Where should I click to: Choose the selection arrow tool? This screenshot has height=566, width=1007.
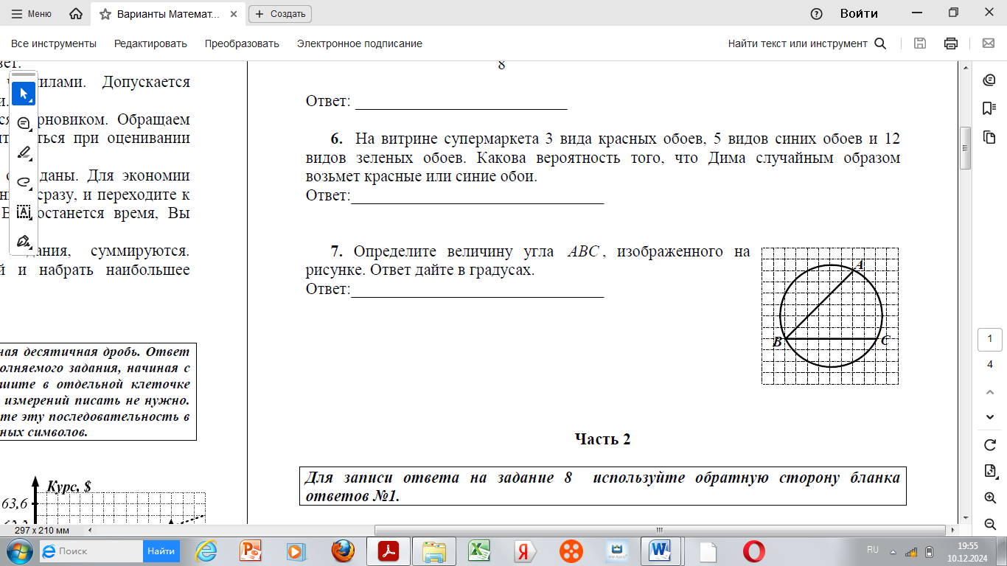pyautogui.click(x=24, y=94)
